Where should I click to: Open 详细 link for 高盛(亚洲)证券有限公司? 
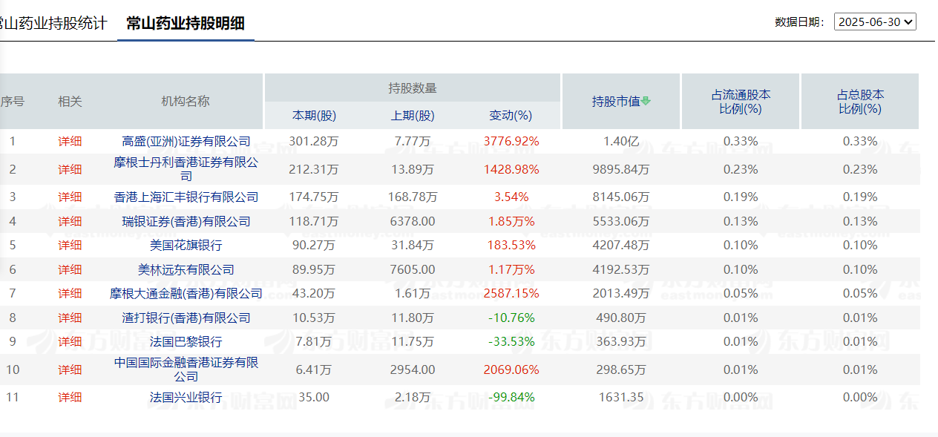[x=70, y=141]
